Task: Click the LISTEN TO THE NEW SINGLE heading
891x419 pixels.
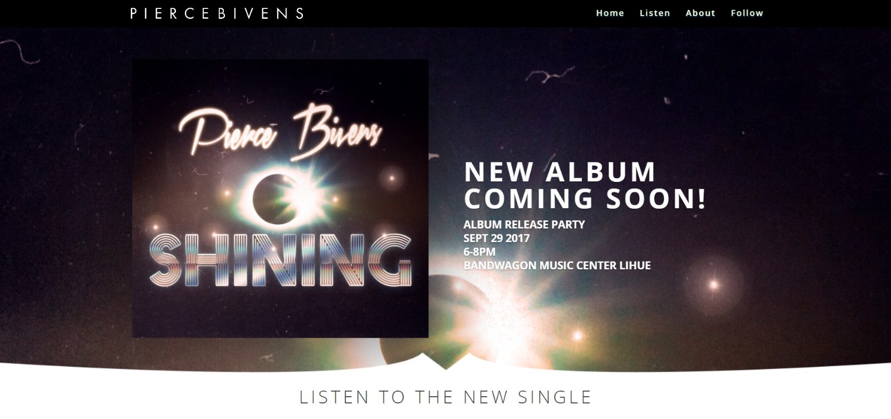Action: 445,397
